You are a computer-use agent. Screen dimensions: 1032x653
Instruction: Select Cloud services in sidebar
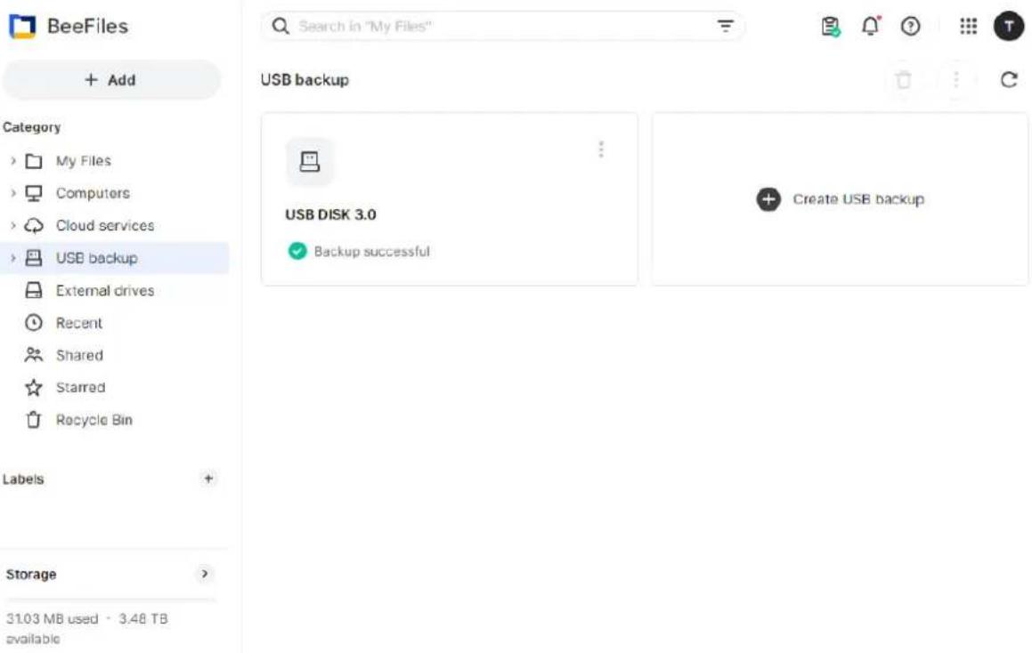click(115, 226)
